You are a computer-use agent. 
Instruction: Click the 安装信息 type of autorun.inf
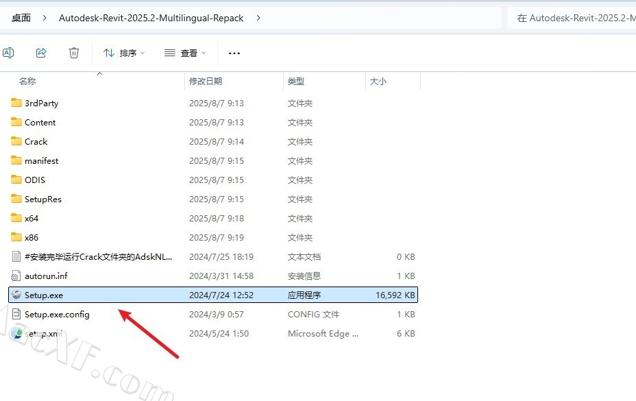click(304, 276)
